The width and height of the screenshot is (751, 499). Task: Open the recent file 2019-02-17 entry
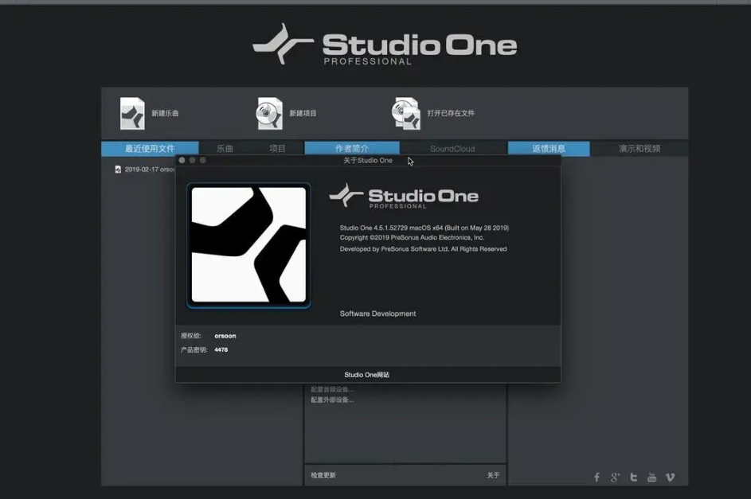pos(150,170)
